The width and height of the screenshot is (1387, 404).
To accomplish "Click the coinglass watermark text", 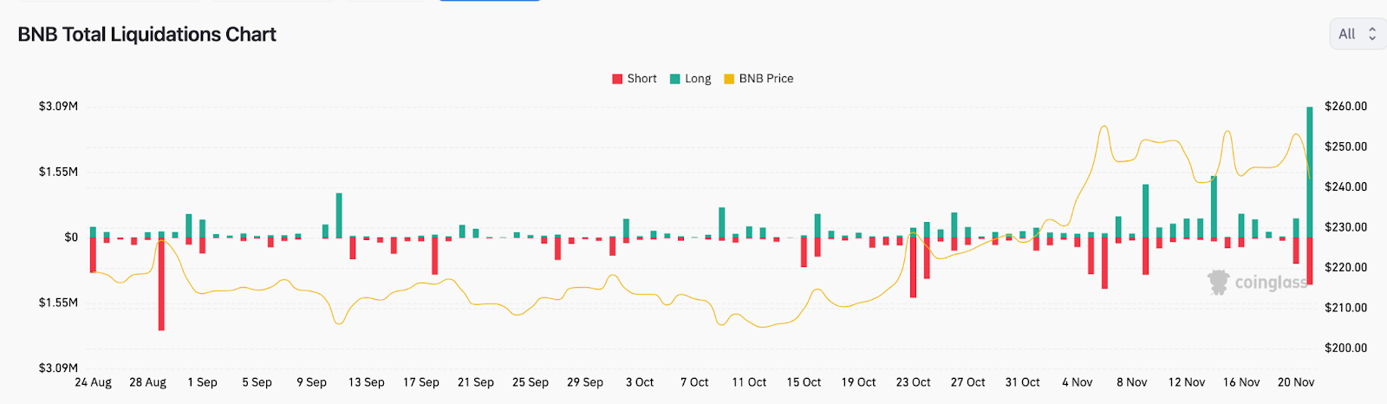I will [1270, 283].
